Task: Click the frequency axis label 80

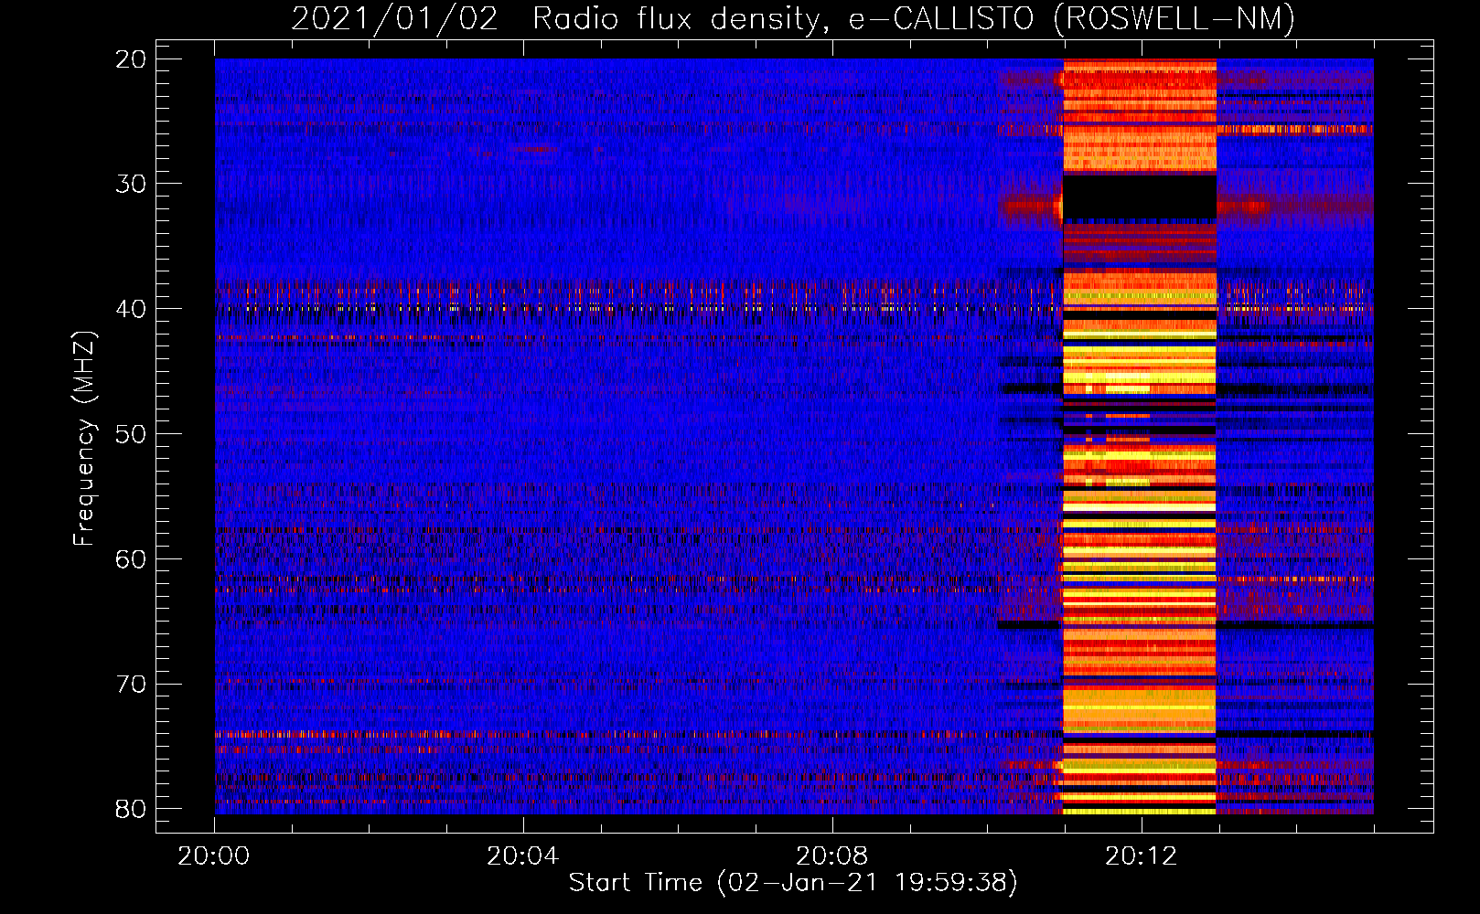Action: [131, 809]
